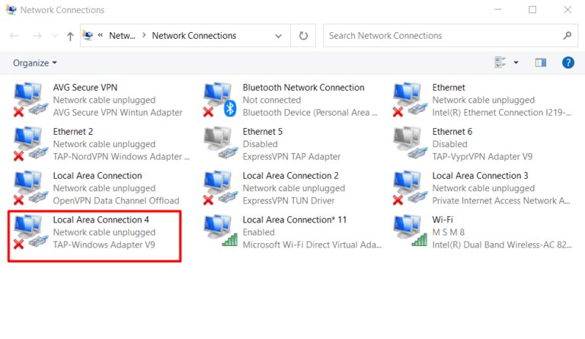
Task: Select the Local Area Connection 3 label
Action: click(x=480, y=175)
